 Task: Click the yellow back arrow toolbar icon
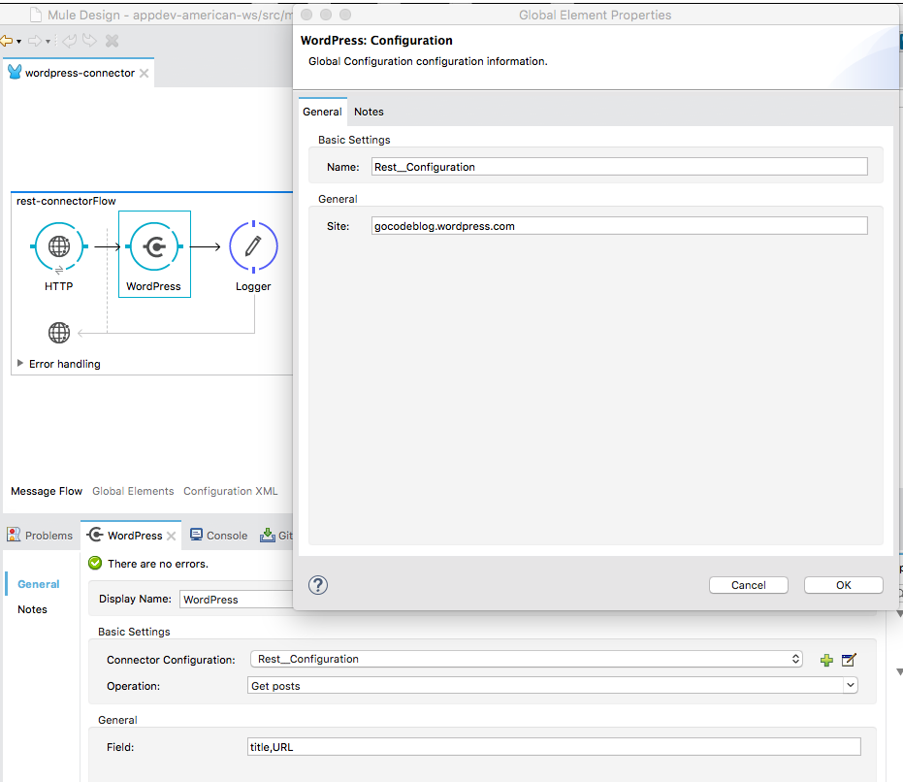[x=7, y=41]
